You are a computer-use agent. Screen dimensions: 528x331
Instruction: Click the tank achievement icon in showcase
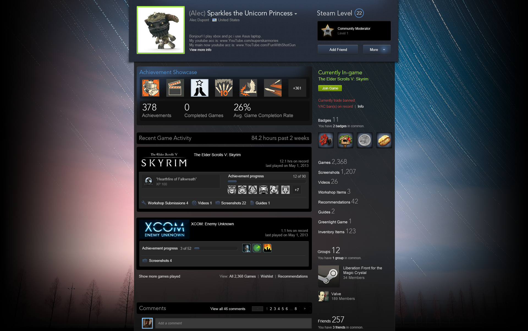pos(150,88)
